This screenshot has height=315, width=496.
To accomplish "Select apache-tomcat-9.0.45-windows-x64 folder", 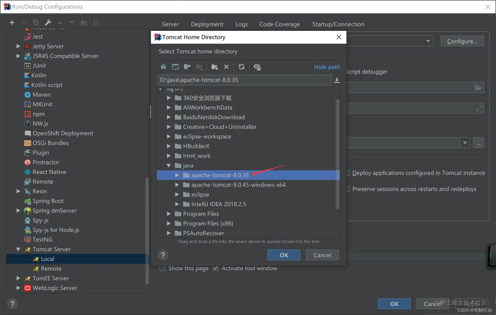I will (x=238, y=185).
